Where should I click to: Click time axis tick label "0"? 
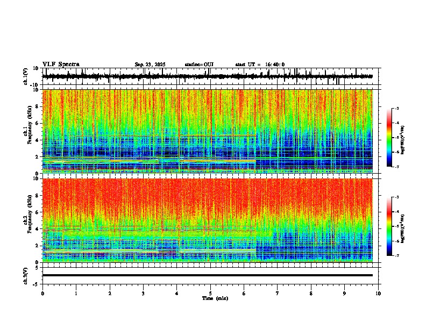pyautogui.click(x=42, y=294)
